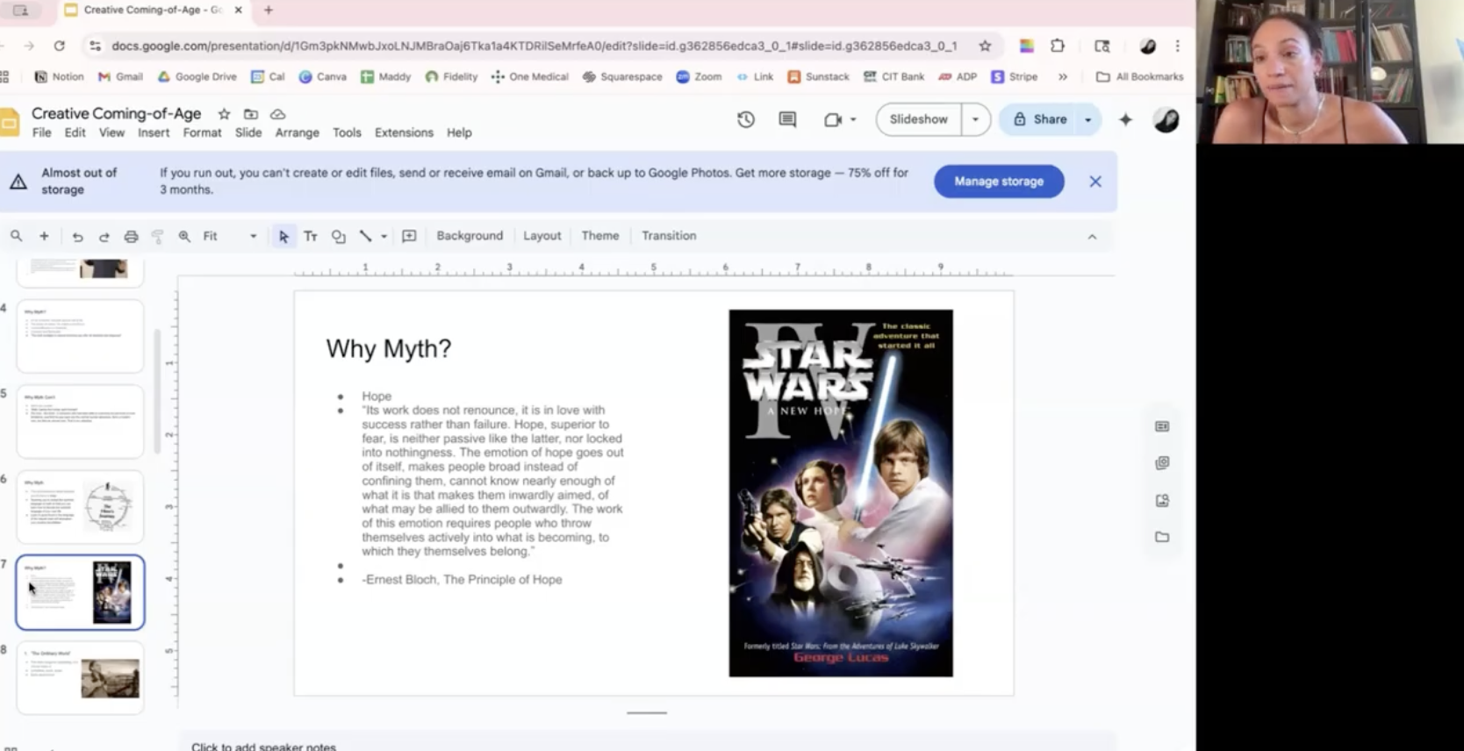Click the Star Wars poster image
Image resolution: width=1464 pixels, height=751 pixels.
point(841,493)
